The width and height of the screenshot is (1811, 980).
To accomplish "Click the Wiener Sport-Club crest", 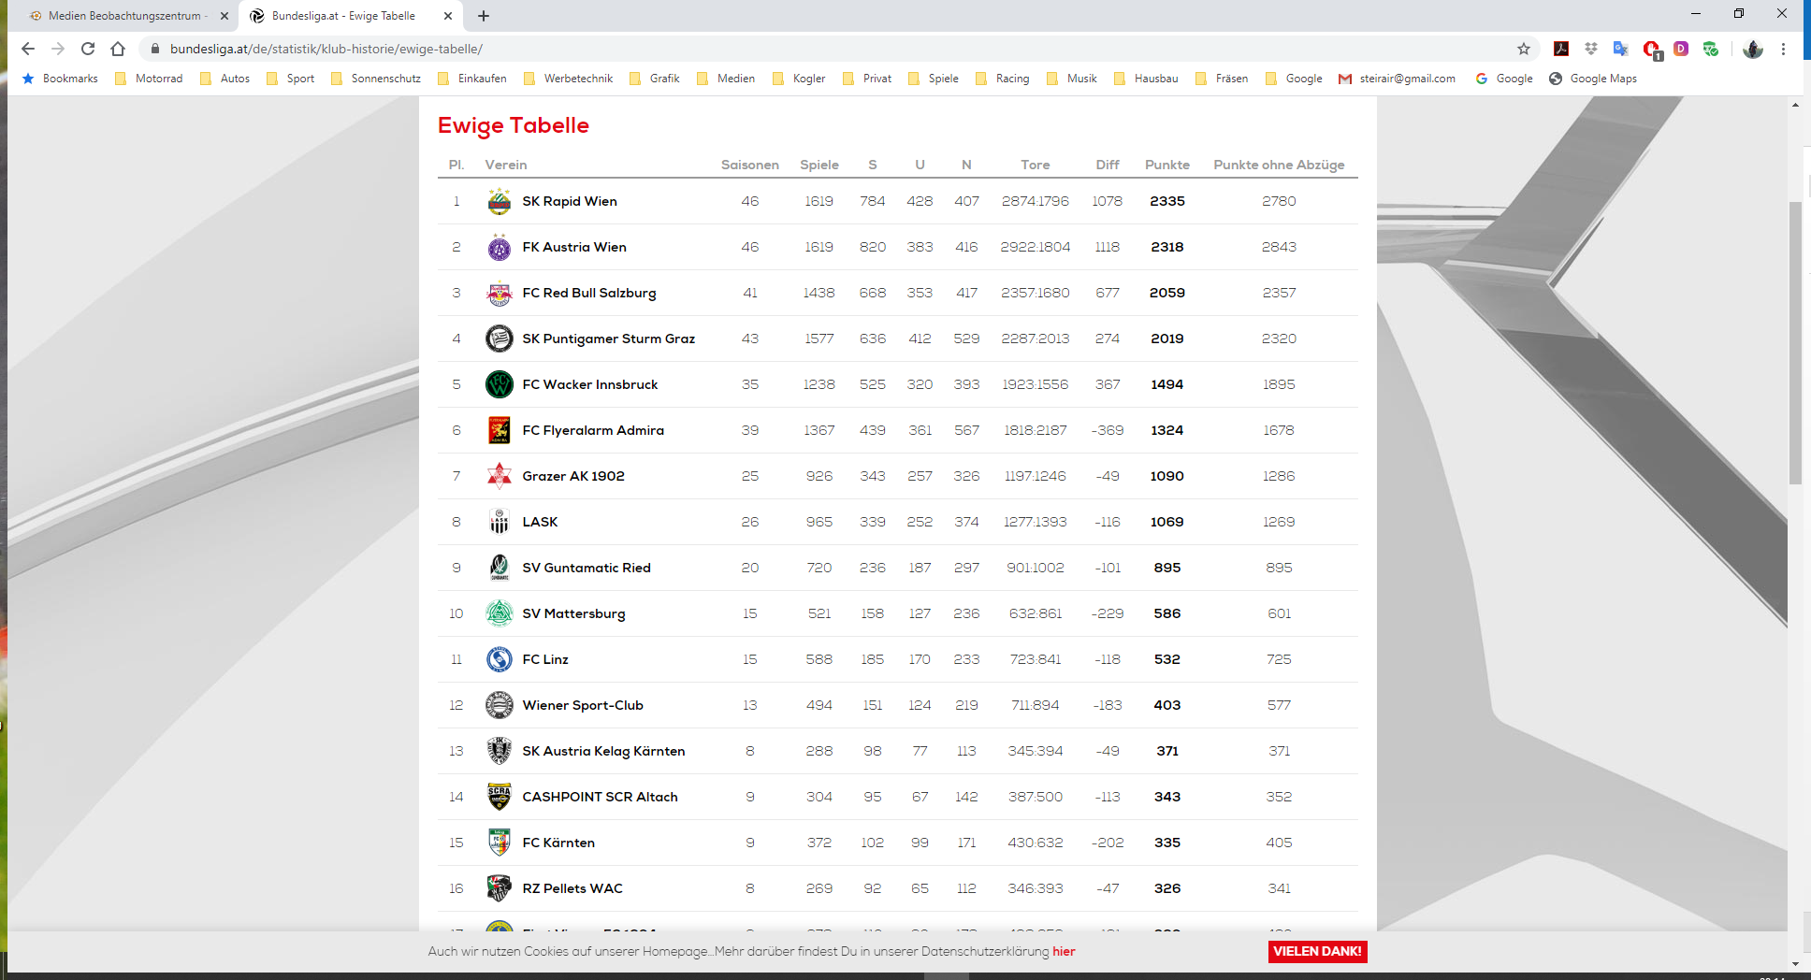I will pos(500,705).
